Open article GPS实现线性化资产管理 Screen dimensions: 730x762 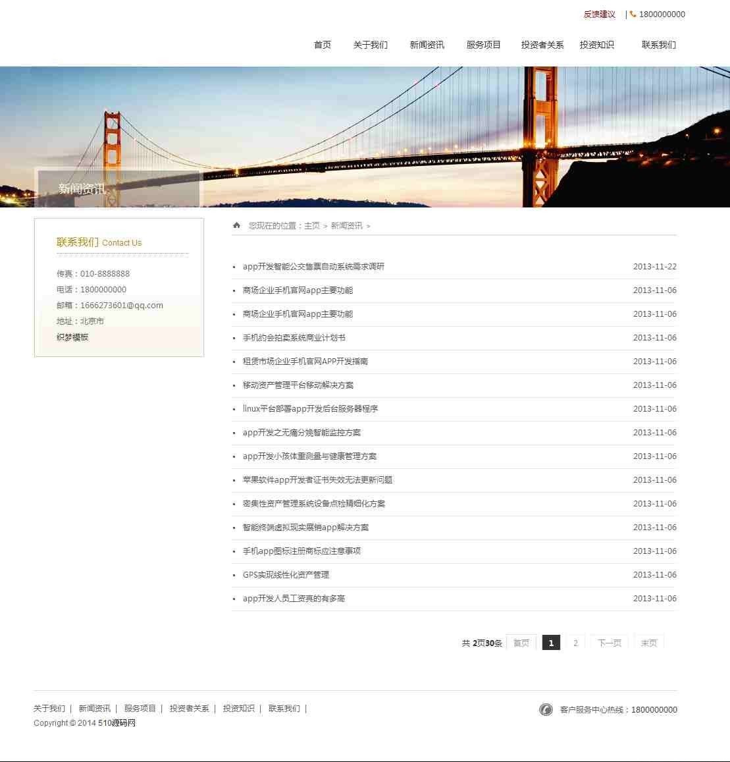coord(286,575)
